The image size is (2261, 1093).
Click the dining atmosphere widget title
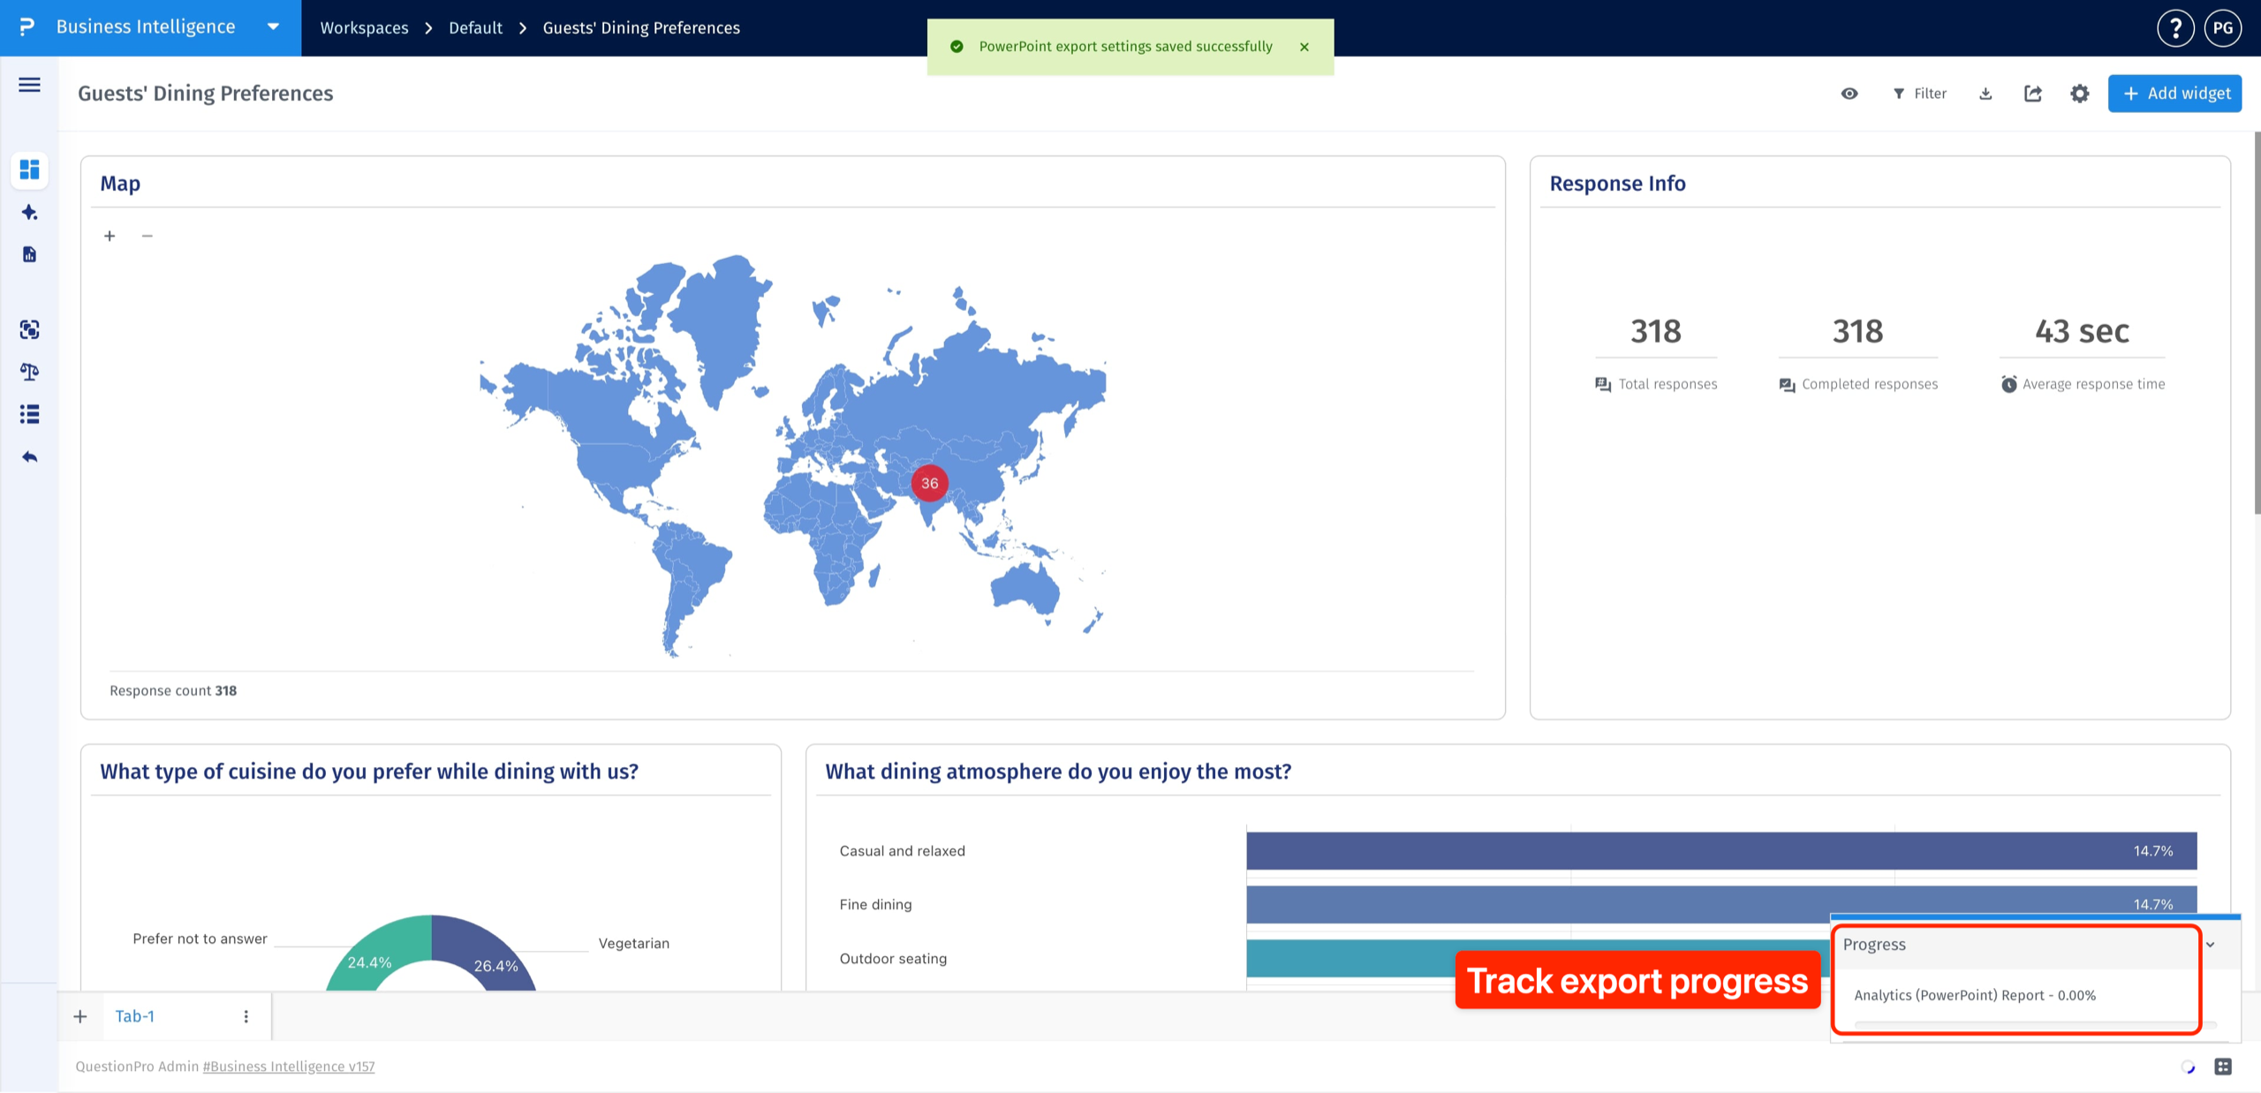[1058, 772]
